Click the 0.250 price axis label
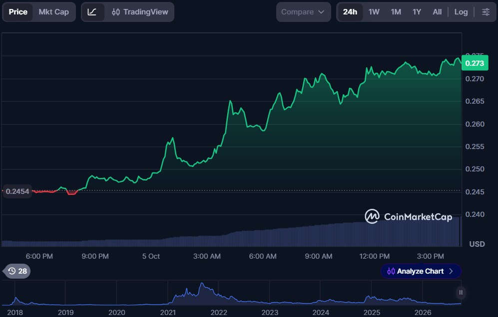The height and width of the screenshot is (317, 498). 475,169
